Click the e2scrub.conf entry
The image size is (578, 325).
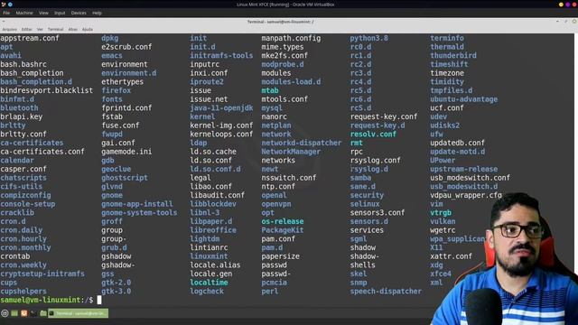pyautogui.click(x=126, y=47)
